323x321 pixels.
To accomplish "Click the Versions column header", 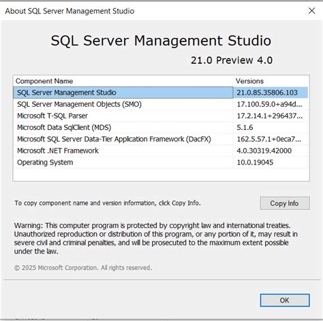I will pyautogui.click(x=271, y=81).
